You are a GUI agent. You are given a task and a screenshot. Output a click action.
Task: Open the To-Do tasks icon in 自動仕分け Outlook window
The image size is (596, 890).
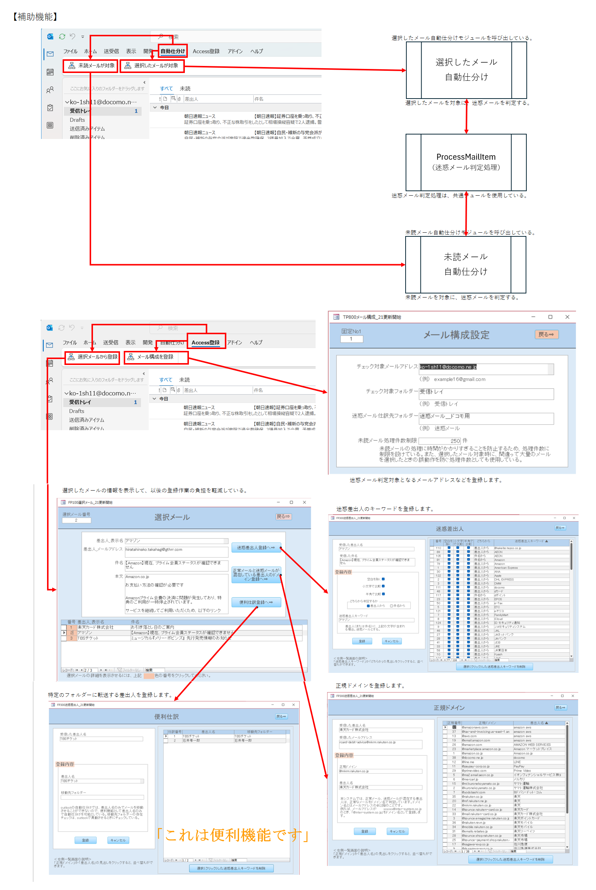pyautogui.click(x=50, y=107)
